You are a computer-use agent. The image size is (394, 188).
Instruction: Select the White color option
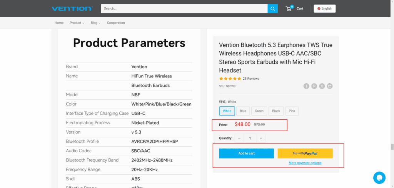[227, 111]
